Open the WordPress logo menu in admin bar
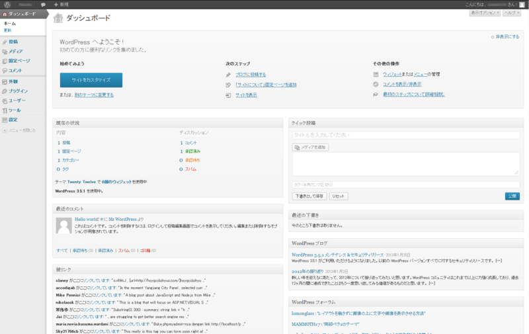The height and width of the screenshot is (334, 529). [x=7, y=5]
